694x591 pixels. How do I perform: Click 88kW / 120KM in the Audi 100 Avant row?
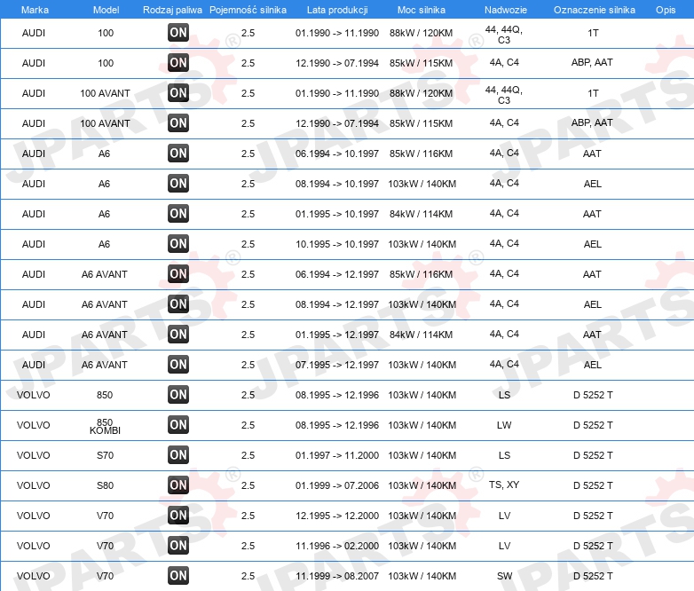pos(421,93)
